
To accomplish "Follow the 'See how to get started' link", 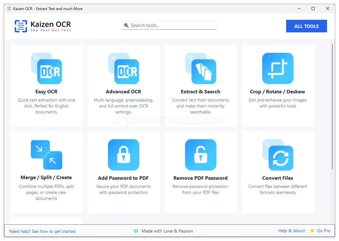I will pos(54,231).
